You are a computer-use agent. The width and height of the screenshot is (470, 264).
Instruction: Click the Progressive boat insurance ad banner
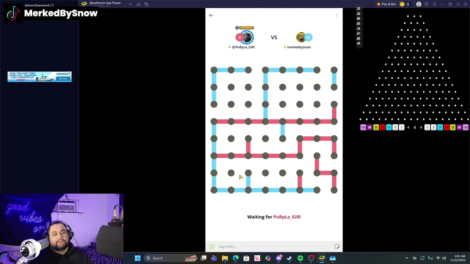[x=40, y=76]
